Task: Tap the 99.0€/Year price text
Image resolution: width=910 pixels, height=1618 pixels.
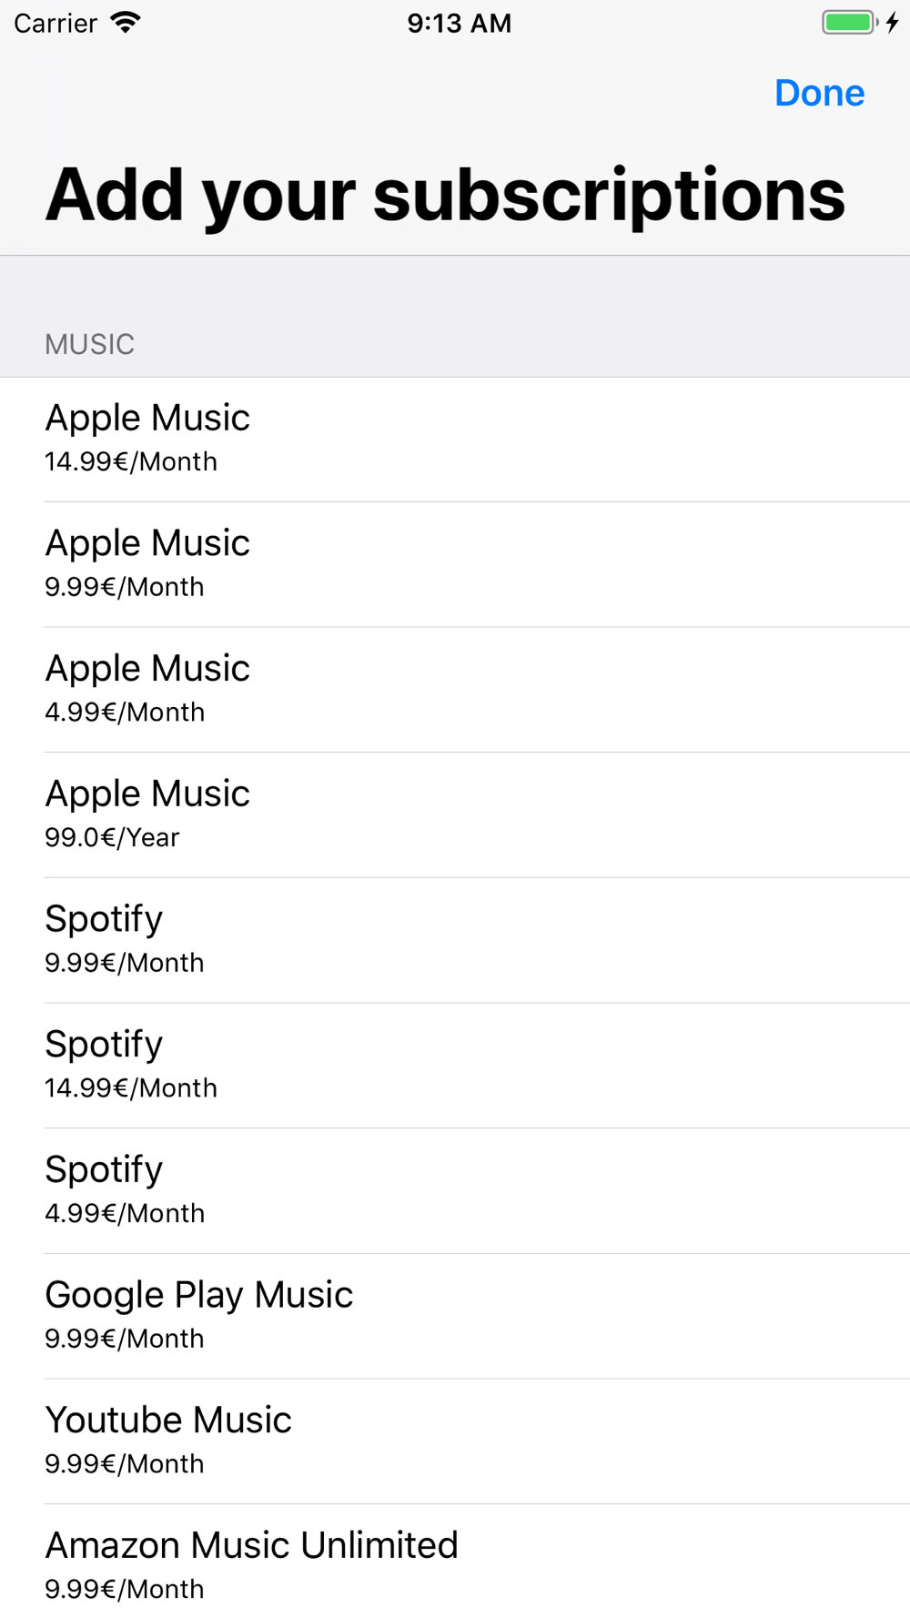Action: point(112,837)
